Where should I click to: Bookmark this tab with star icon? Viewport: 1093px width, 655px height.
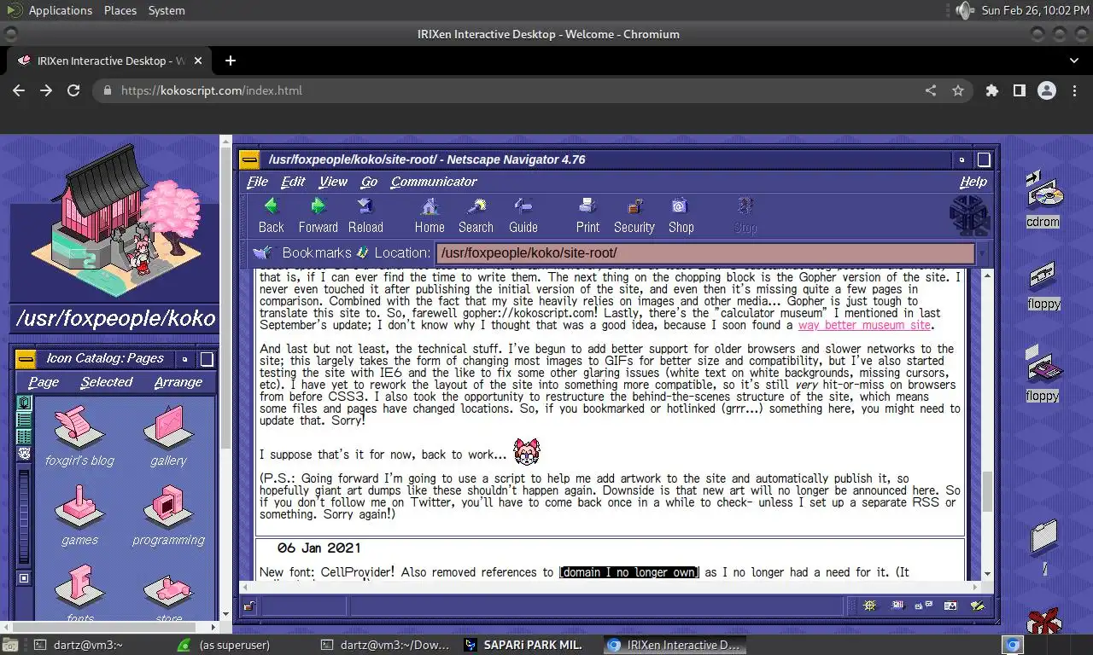tap(958, 90)
